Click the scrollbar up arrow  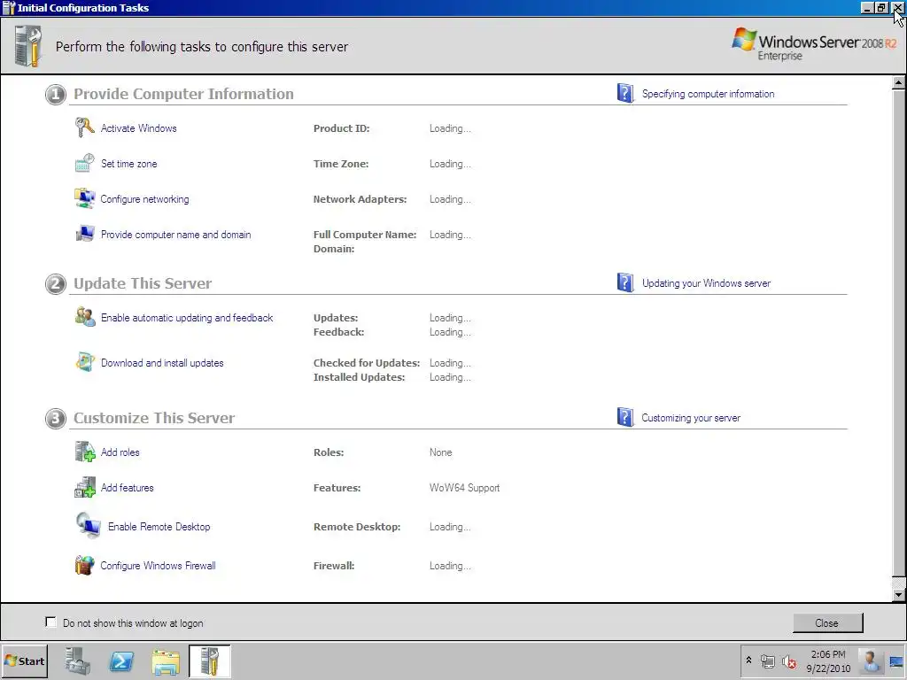898,82
